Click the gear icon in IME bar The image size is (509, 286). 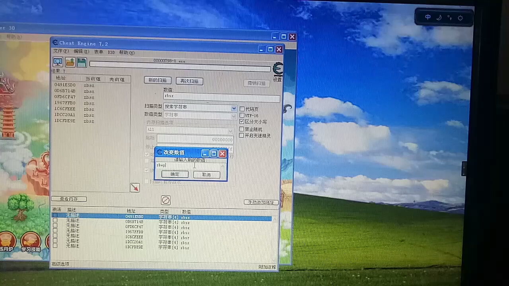click(x=460, y=18)
